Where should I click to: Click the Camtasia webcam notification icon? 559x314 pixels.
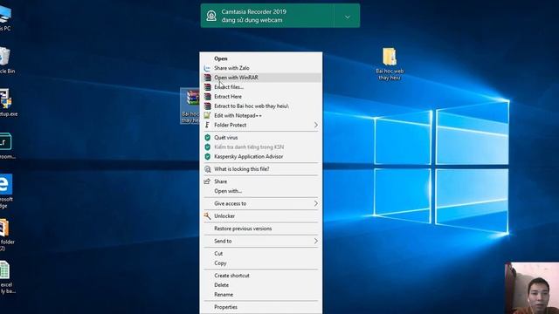click(x=211, y=16)
